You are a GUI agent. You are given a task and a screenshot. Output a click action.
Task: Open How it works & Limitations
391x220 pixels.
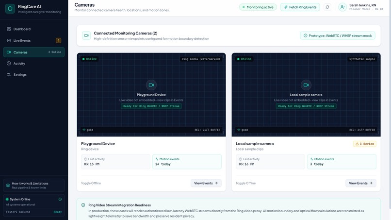33,186
